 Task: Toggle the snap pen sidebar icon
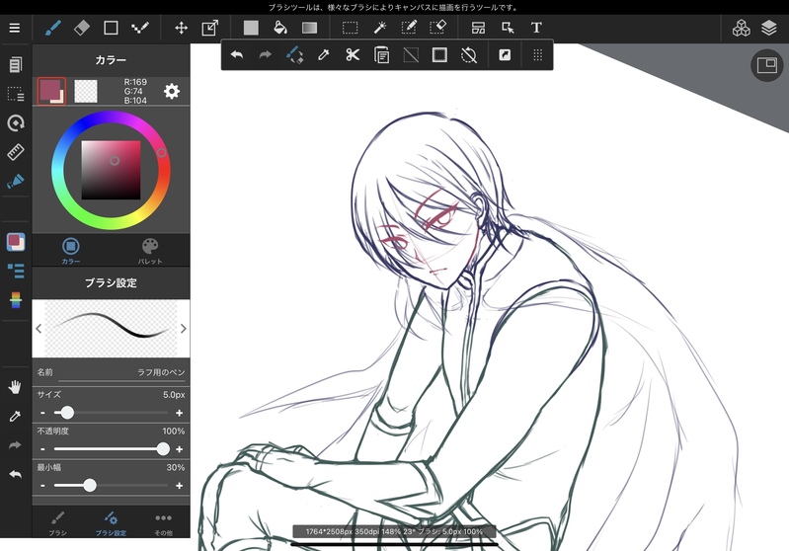(15, 181)
